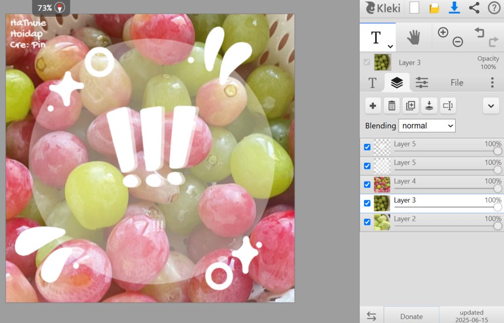Open the help question mark
The height and width of the screenshot is (323, 504).
494,7
